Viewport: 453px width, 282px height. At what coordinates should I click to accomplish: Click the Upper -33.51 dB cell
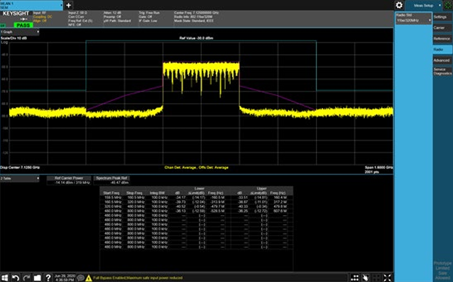[x=243, y=197]
